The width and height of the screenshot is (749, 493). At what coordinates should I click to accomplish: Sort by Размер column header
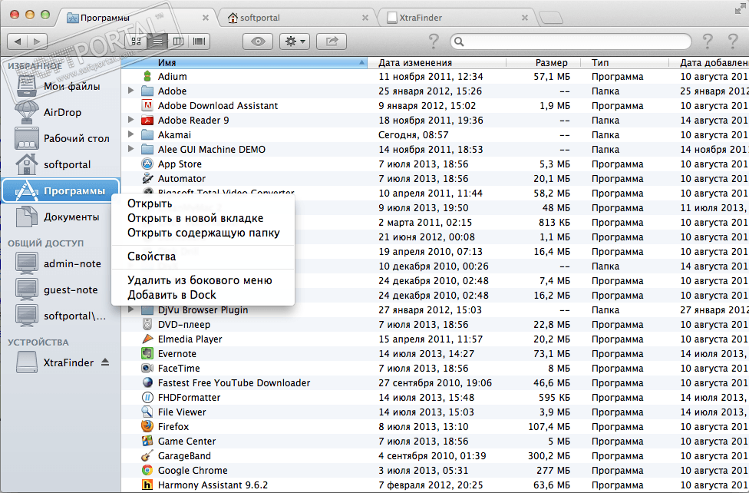coord(543,63)
